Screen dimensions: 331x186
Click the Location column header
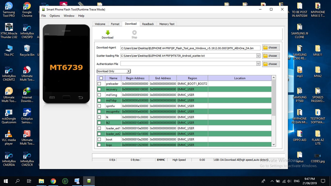point(240,78)
